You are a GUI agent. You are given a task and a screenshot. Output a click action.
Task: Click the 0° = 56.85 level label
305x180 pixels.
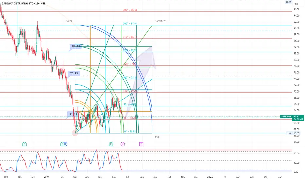click(130, 131)
